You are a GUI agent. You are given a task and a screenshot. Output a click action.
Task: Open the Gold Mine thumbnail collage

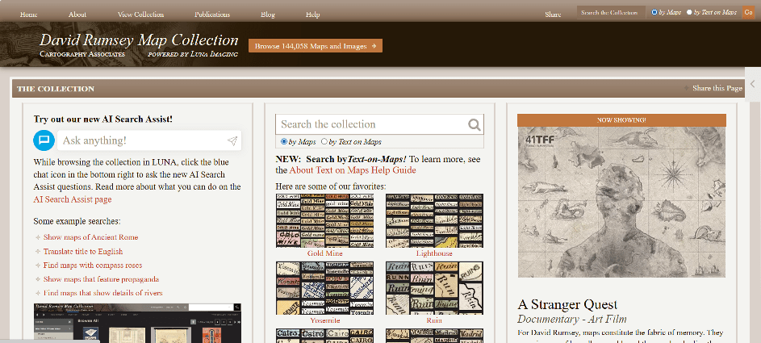click(x=324, y=220)
